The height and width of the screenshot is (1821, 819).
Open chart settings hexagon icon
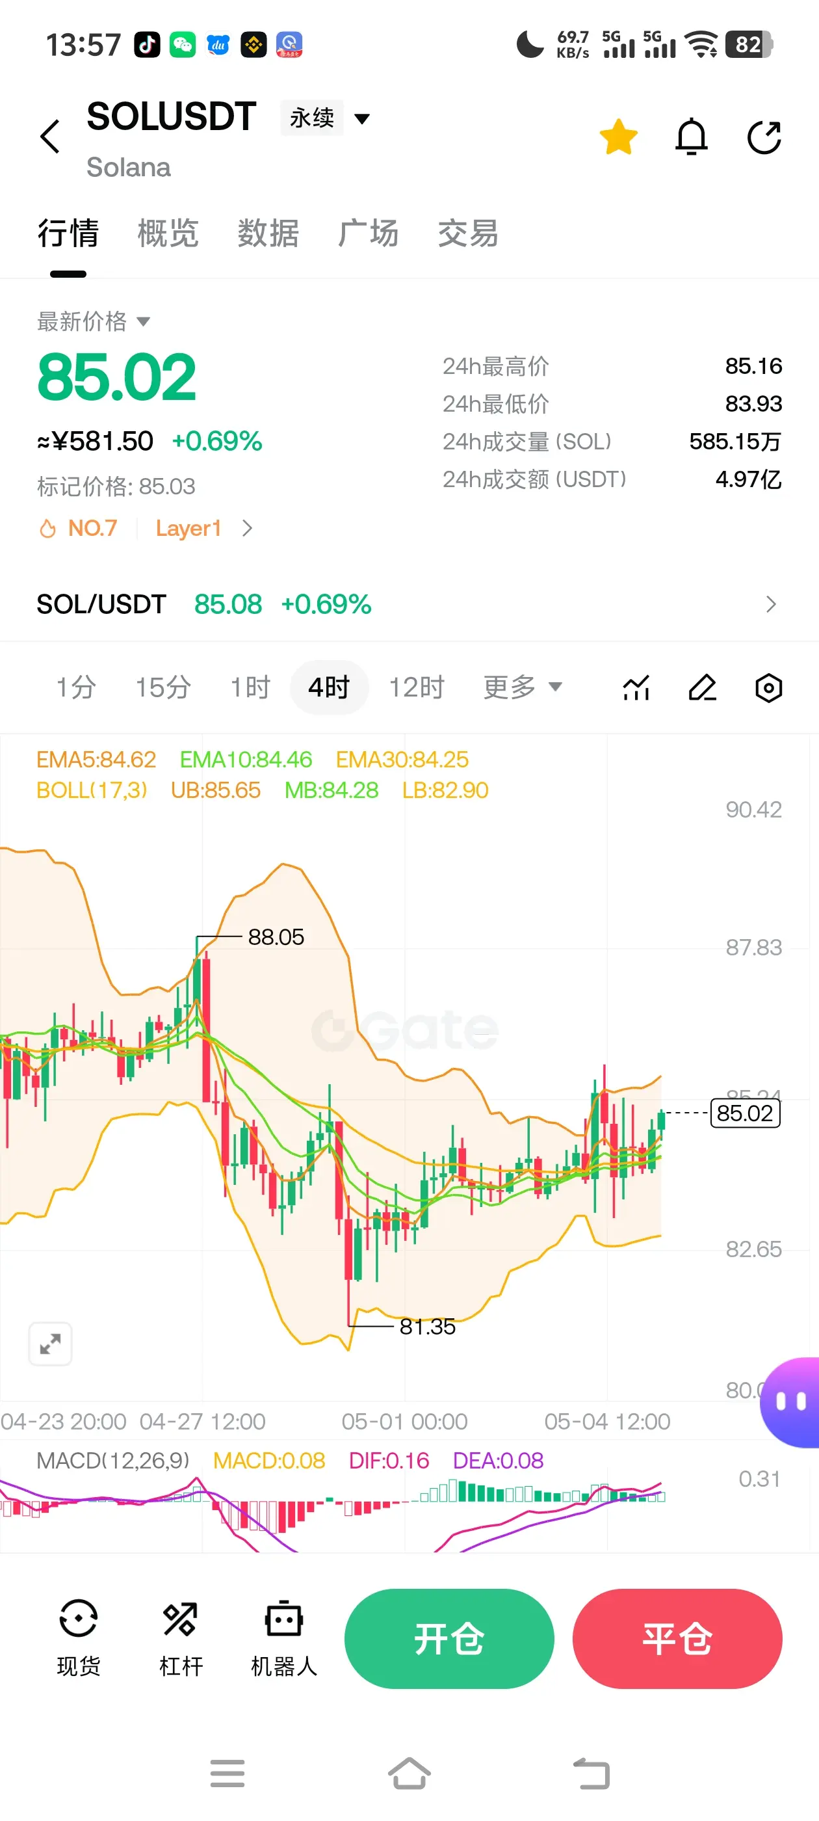769,688
